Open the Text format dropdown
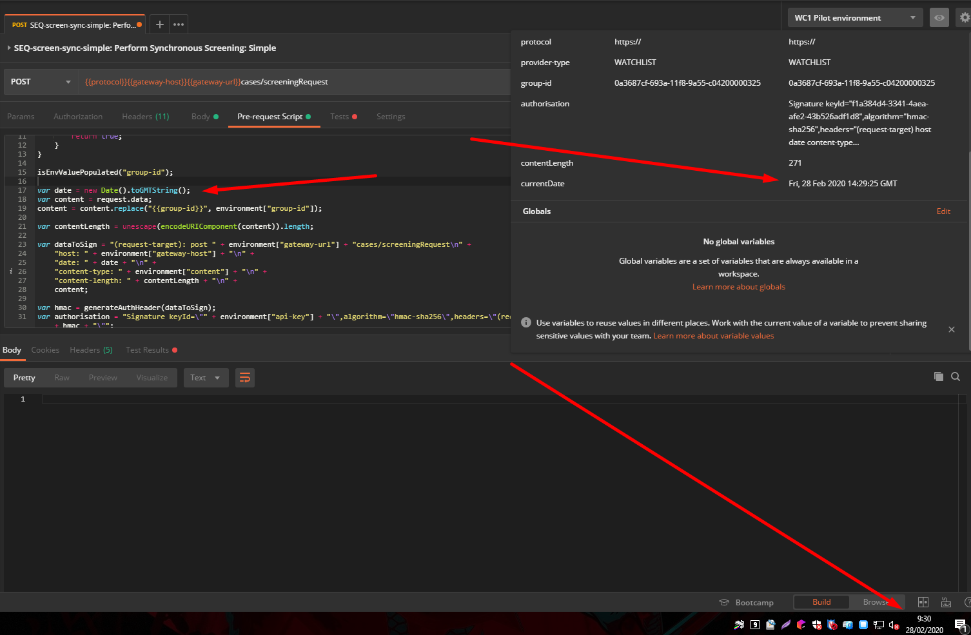 (x=206, y=378)
